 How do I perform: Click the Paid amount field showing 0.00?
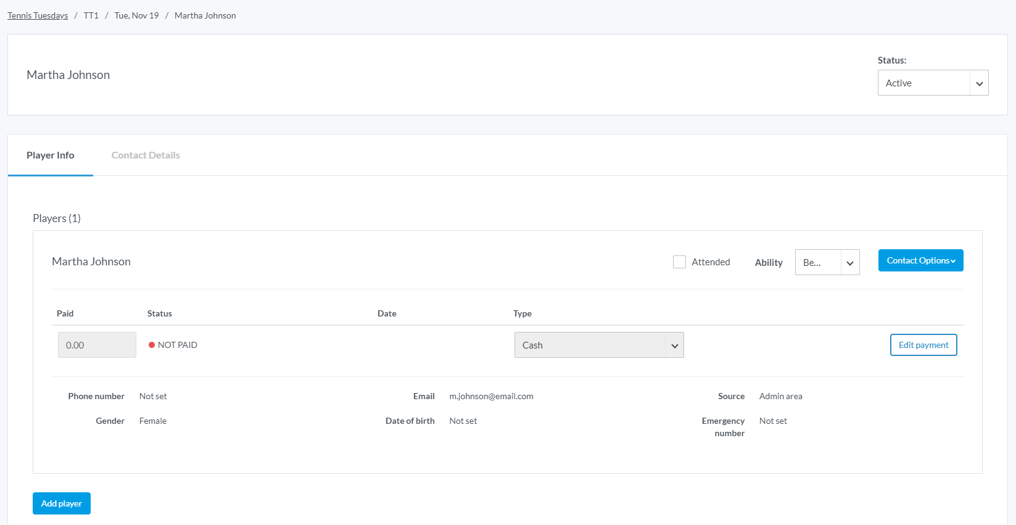point(97,345)
